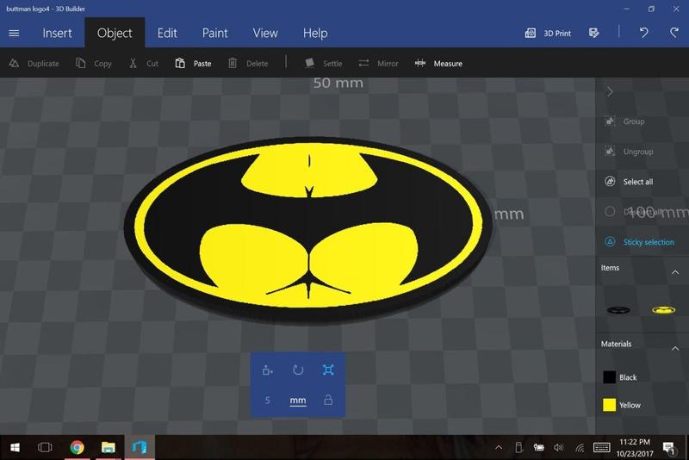This screenshot has height=460, width=689.
Task: Collapse the Materials section
Action: click(674, 348)
